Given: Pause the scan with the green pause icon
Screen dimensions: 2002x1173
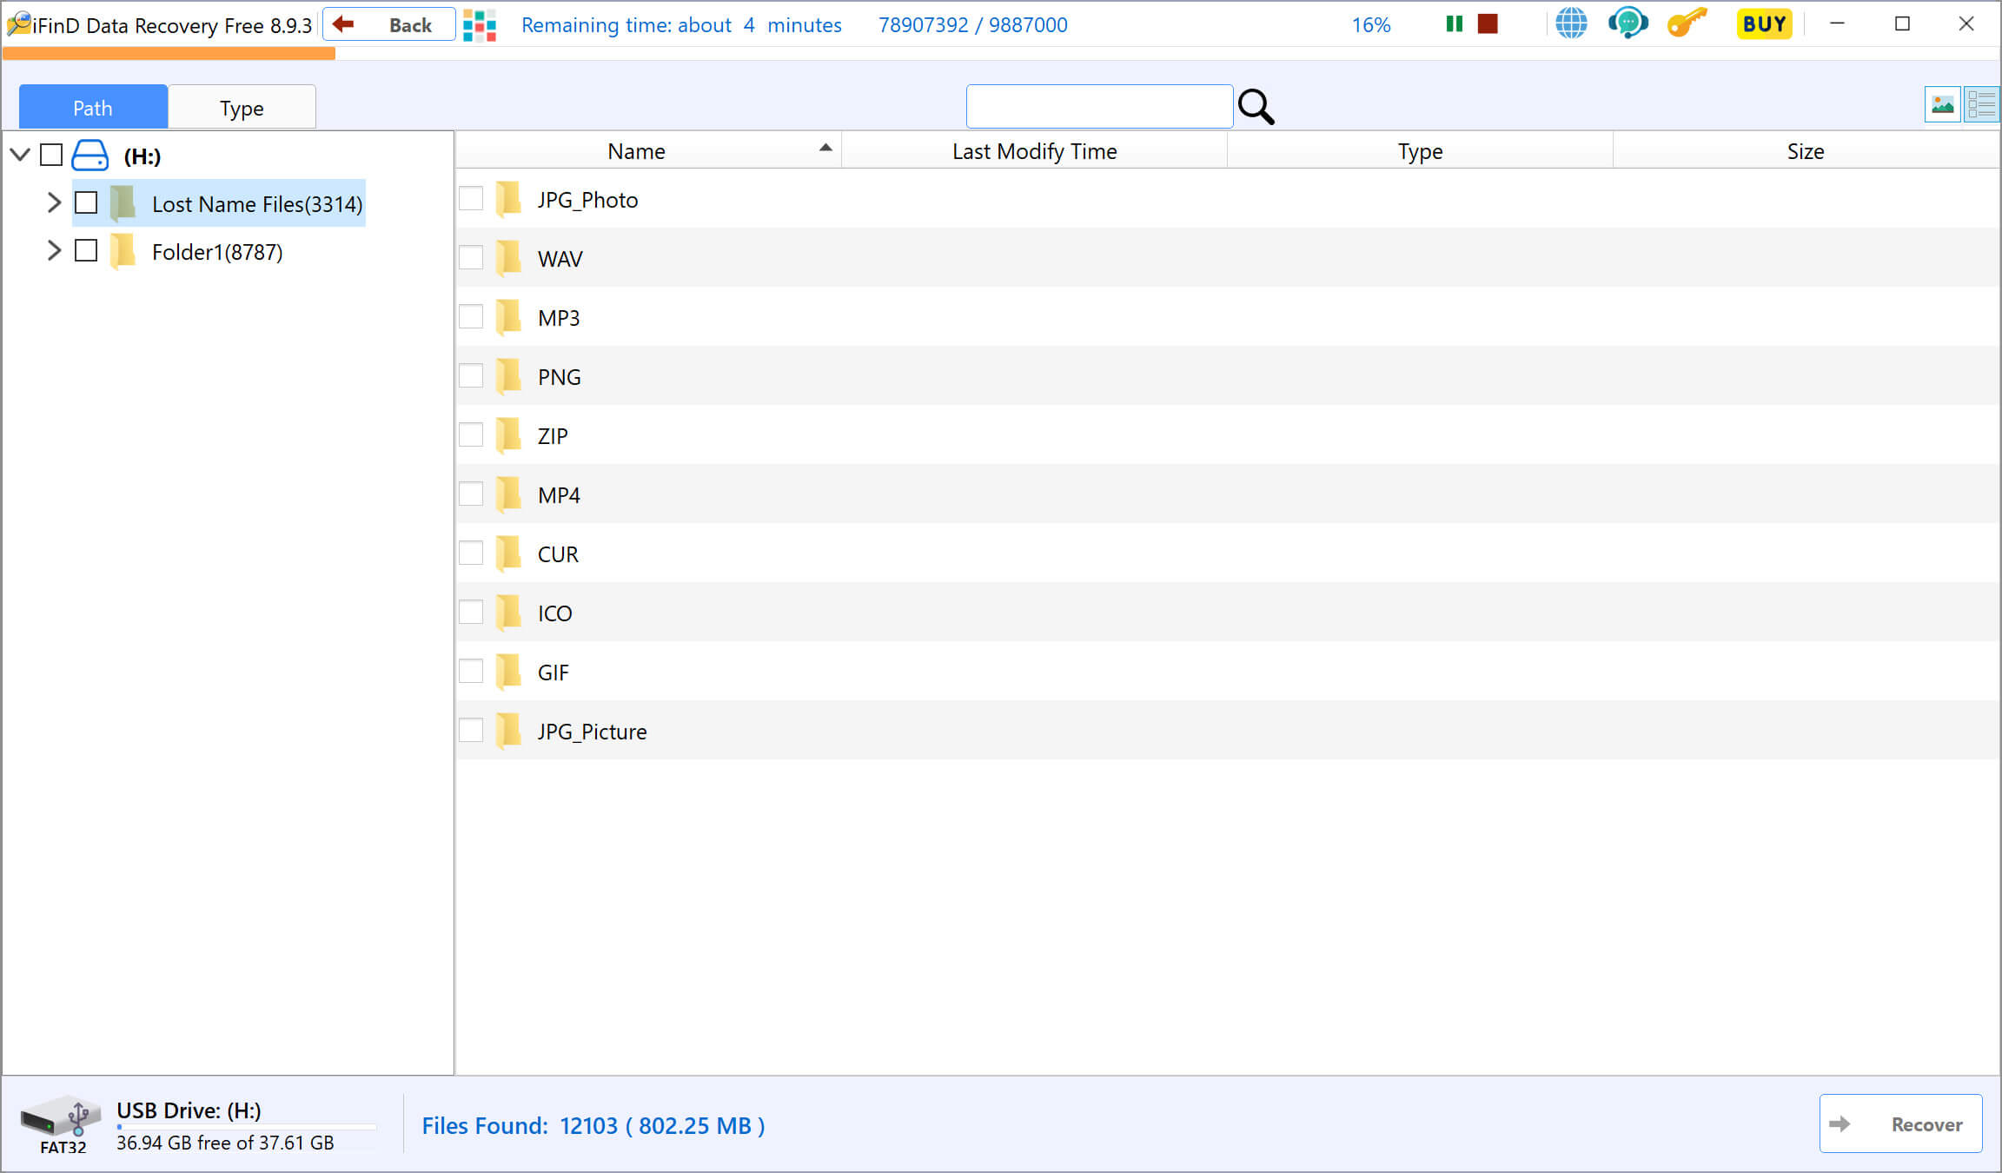Looking at the screenshot, I should 1454,24.
